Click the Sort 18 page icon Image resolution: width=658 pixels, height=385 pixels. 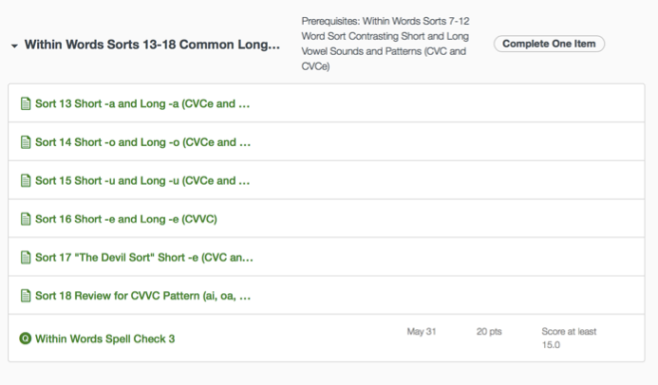point(26,296)
